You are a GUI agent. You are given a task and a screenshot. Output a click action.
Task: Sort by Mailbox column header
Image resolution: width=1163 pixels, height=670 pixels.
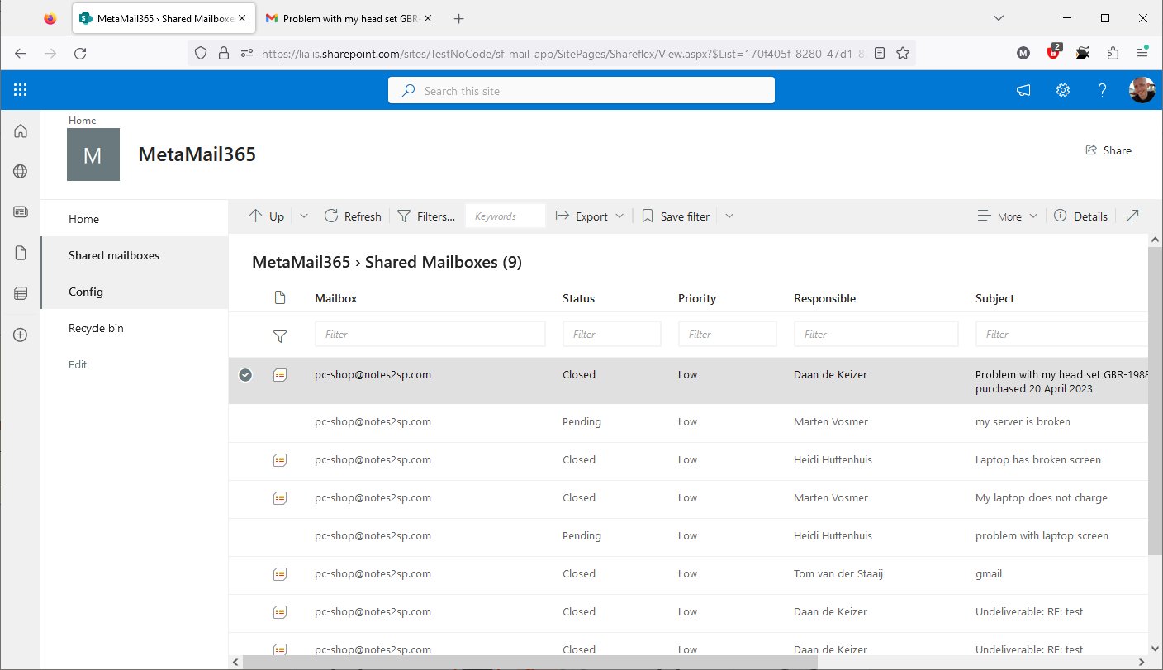335,298
